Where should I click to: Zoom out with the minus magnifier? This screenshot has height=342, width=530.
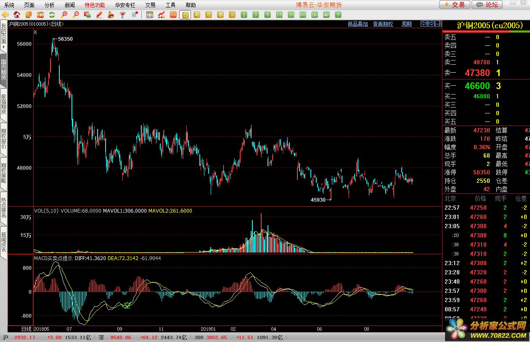click(x=76, y=15)
